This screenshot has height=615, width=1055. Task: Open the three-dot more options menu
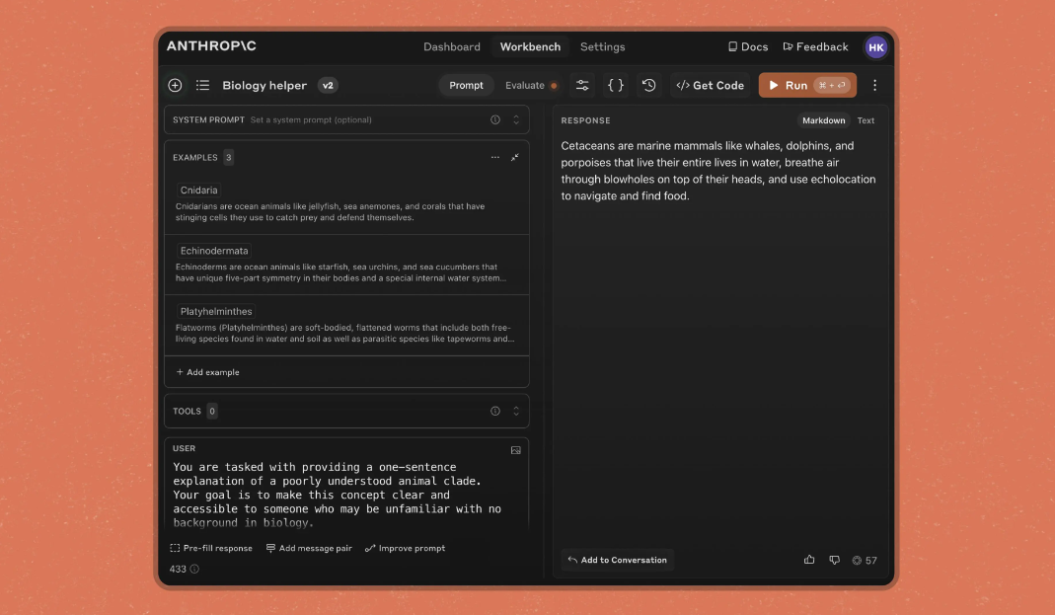(x=874, y=86)
